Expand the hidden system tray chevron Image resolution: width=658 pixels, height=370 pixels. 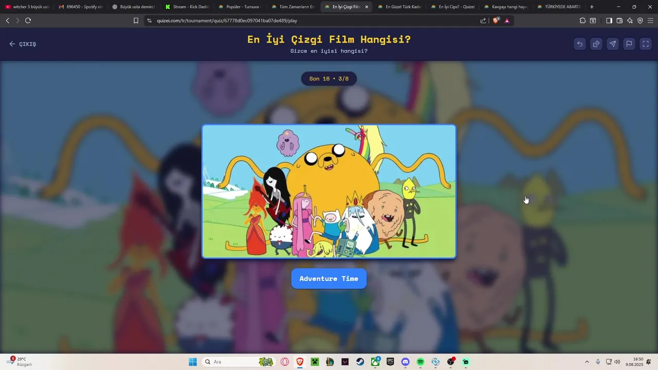coord(587,362)
